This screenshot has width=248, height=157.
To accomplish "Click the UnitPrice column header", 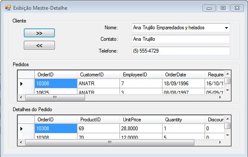I will (x=141, y=119).
